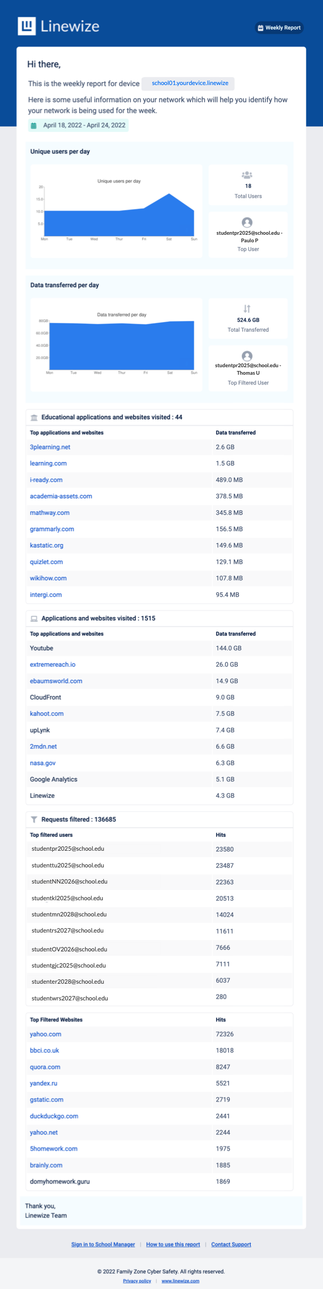
Task: Select user studentkl2025@school.edu
Action: [x=67, y=899]
